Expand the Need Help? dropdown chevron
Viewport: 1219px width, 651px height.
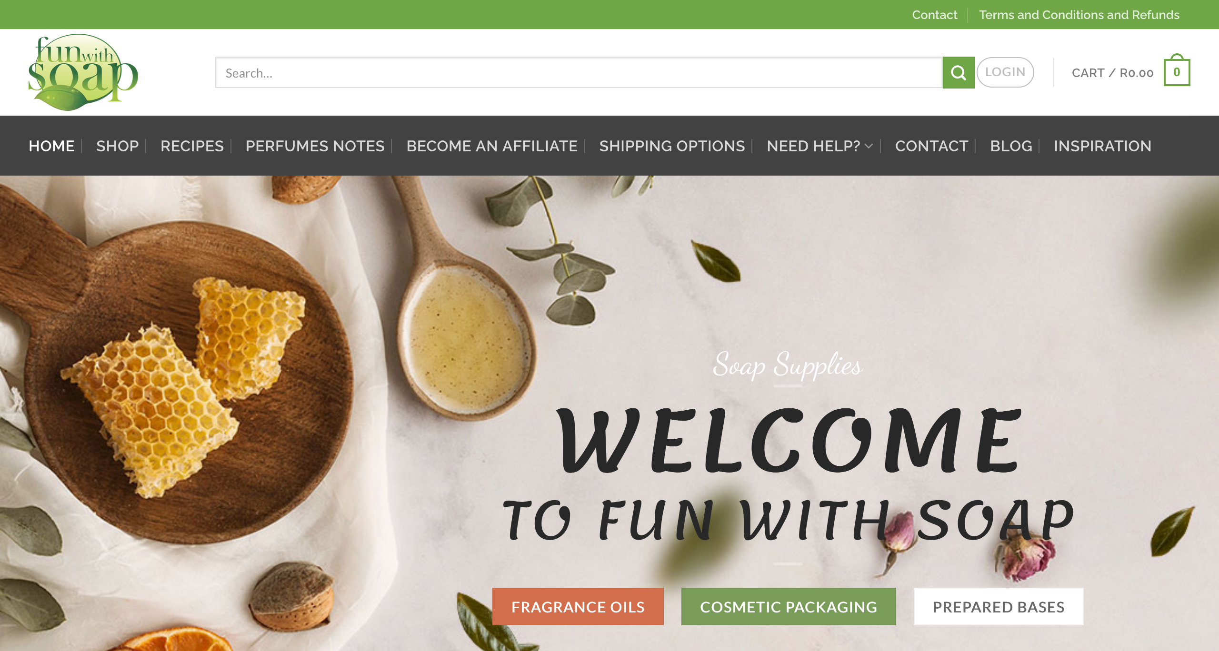[x=869, y=146]
